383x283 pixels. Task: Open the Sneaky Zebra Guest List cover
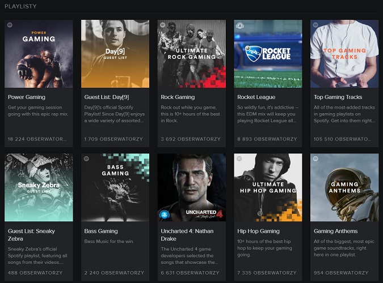(39, 187)
